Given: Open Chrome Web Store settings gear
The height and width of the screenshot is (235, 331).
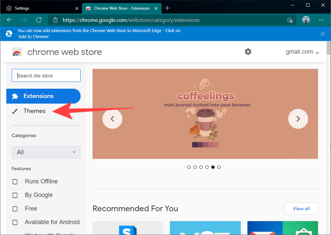Looking at the screenshot, I should tap(248, 51).
